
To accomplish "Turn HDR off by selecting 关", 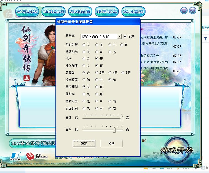I will (84, 59).
